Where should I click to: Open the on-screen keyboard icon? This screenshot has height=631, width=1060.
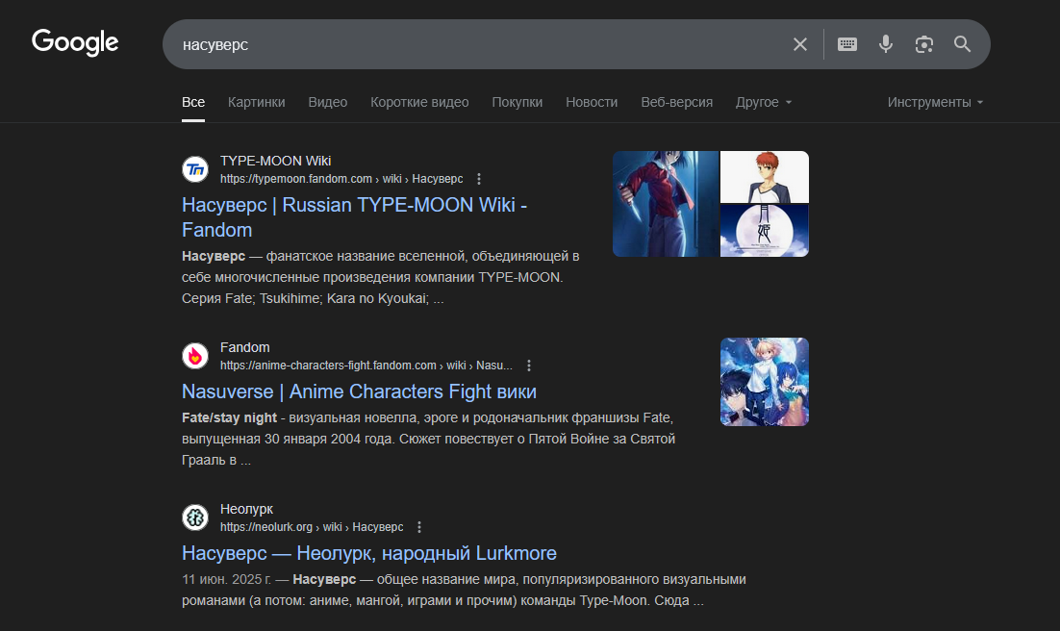[847, 44]
